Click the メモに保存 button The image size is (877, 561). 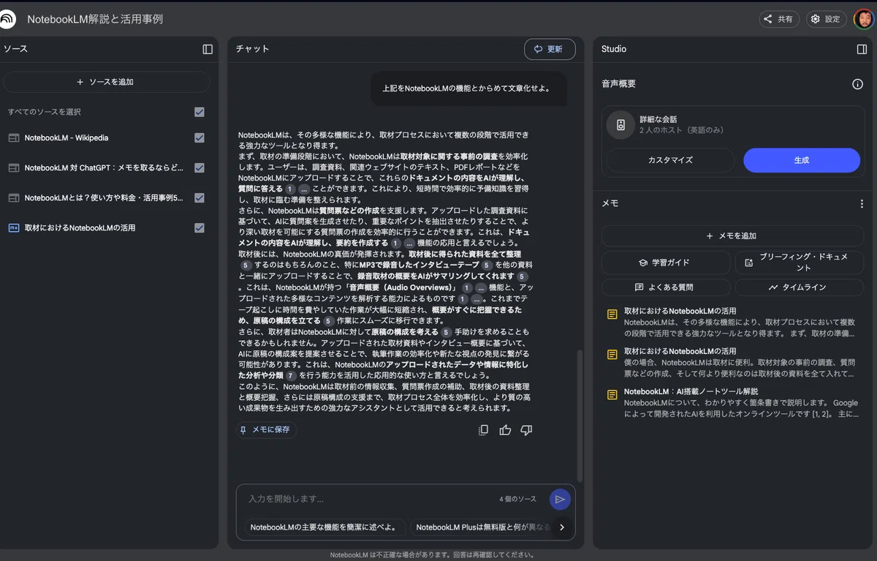tap(265, 430)
